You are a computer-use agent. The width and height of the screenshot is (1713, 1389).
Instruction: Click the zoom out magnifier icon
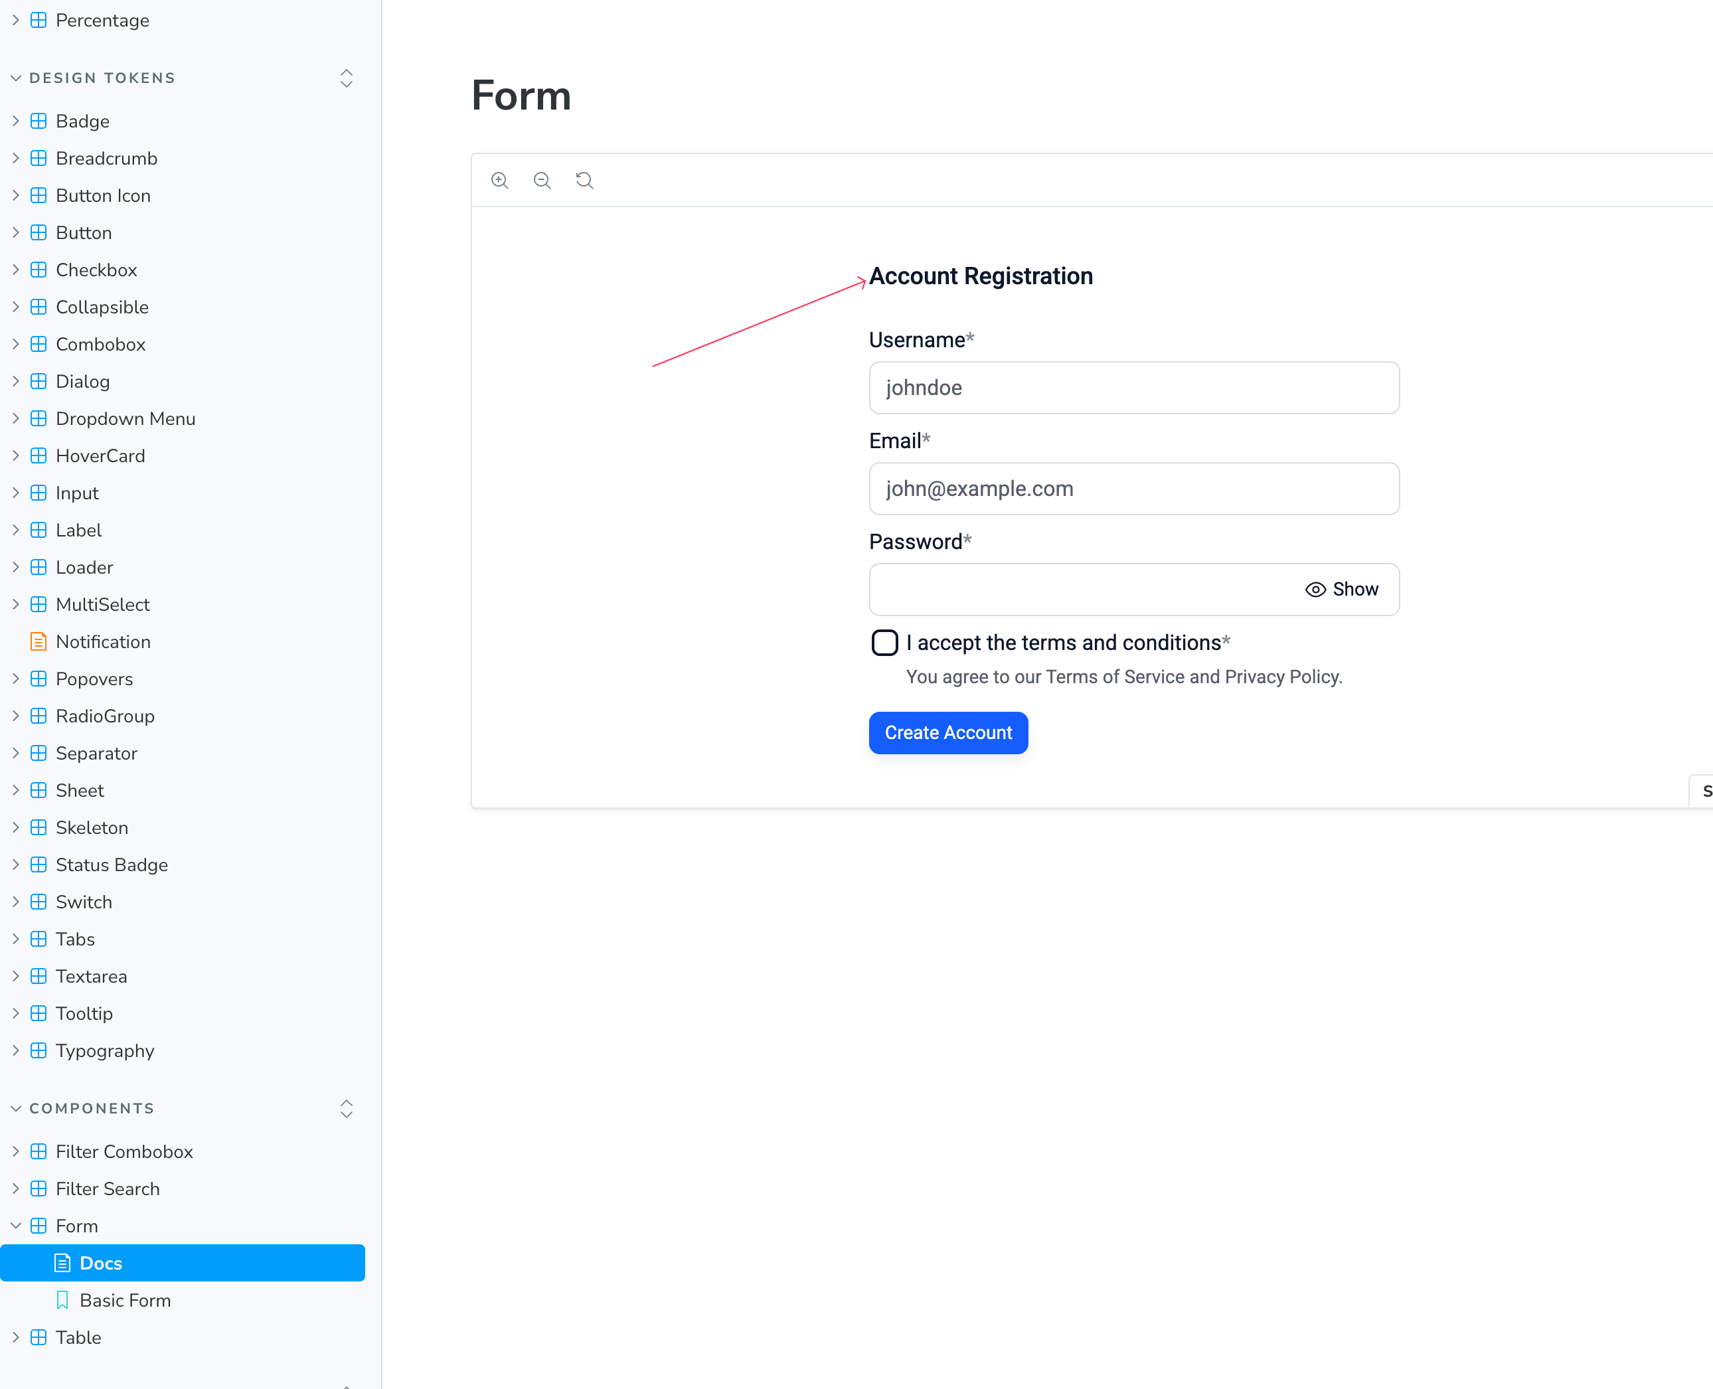coord(542,180)
